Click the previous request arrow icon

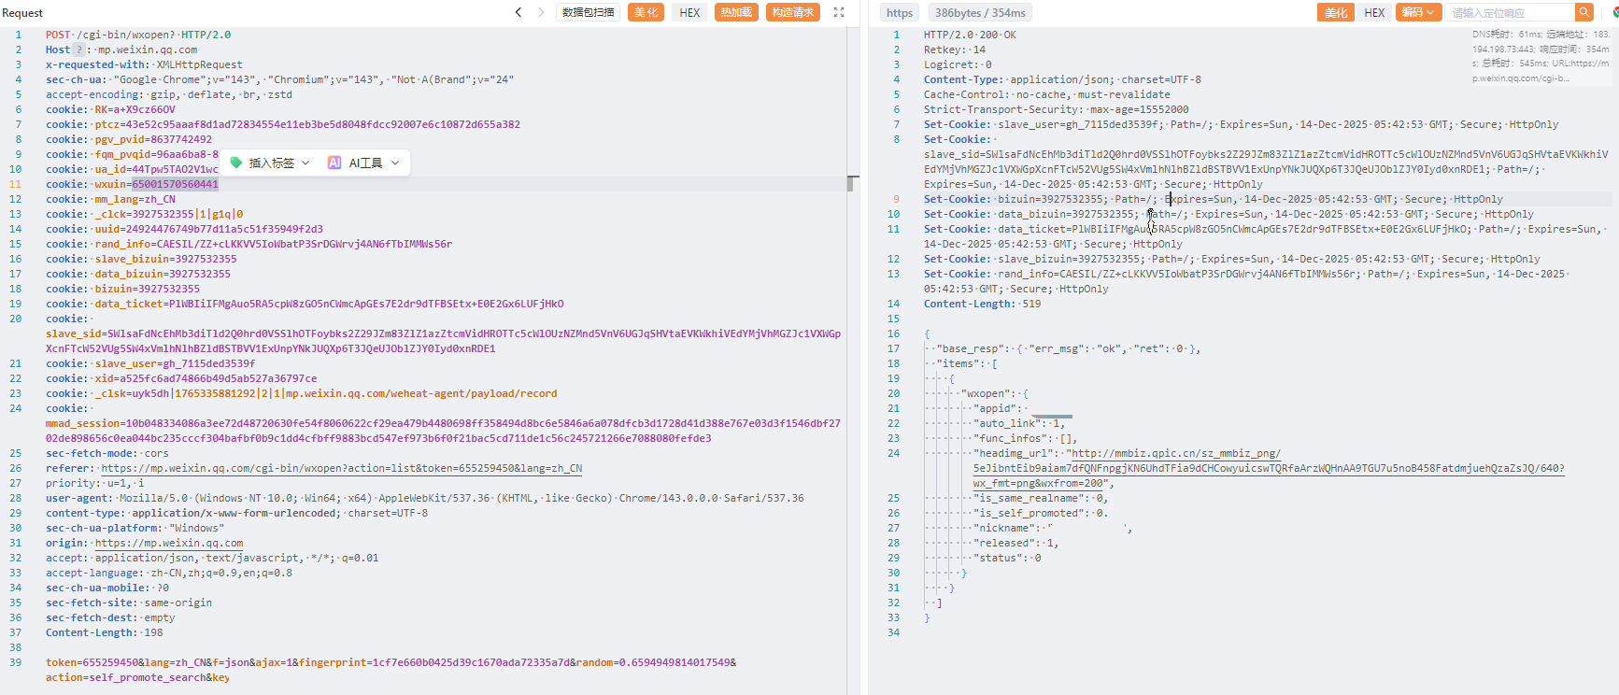point(518,12)
